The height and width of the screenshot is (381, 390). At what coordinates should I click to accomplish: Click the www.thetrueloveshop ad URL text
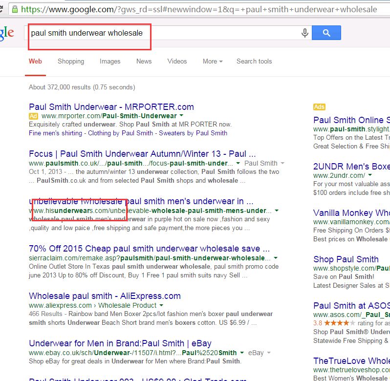pos(351,370)
